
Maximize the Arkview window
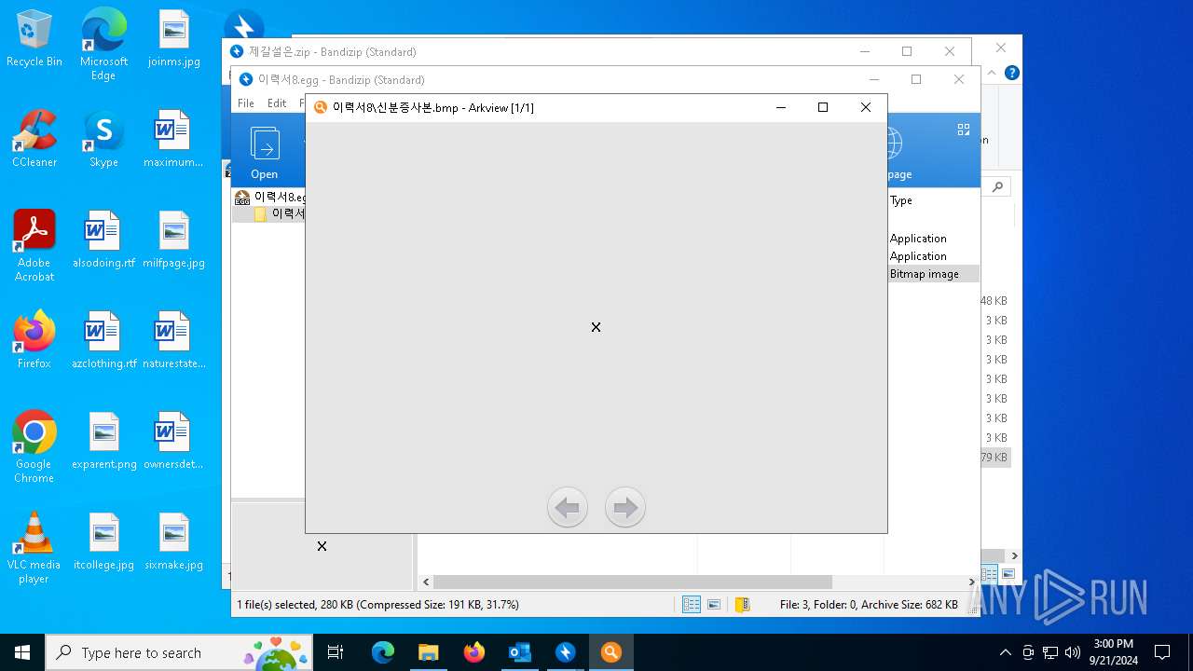(823, 107)
